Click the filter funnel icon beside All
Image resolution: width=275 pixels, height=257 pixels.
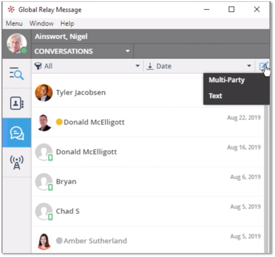(x=38, y=66)
